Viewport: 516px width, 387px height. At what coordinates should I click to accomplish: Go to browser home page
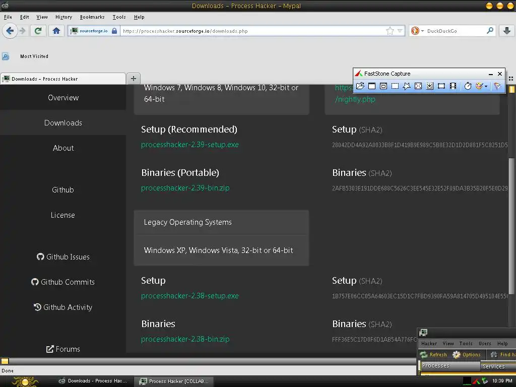pos(56,31)
